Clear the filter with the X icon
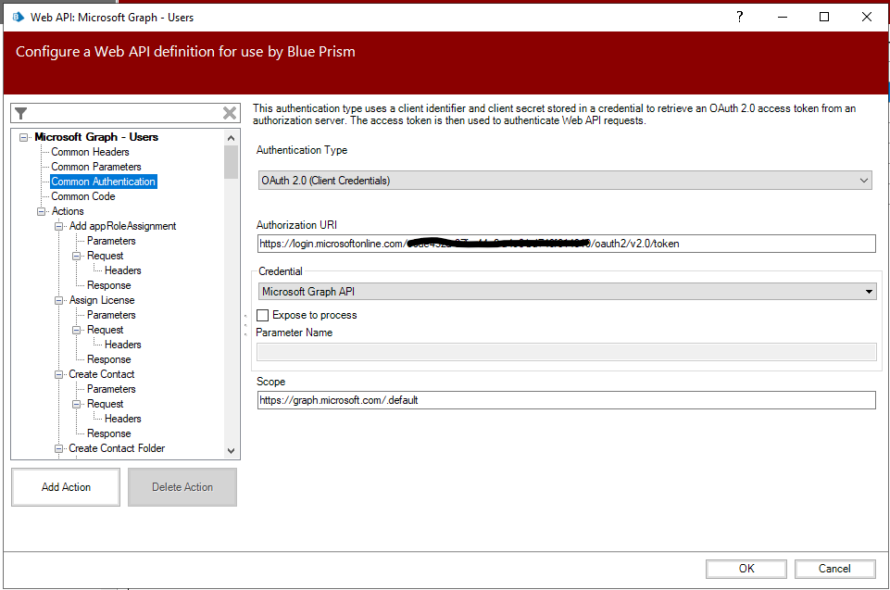 coord(230,113)
